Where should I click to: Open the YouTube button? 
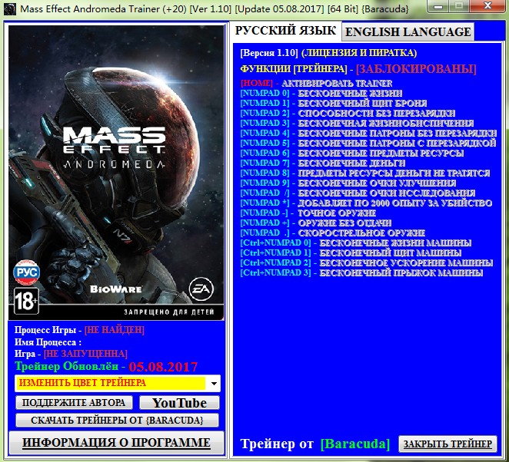click(x=179, y=403)
